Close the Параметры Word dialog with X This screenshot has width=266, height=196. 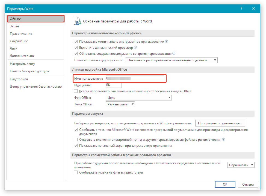(254, 9)
